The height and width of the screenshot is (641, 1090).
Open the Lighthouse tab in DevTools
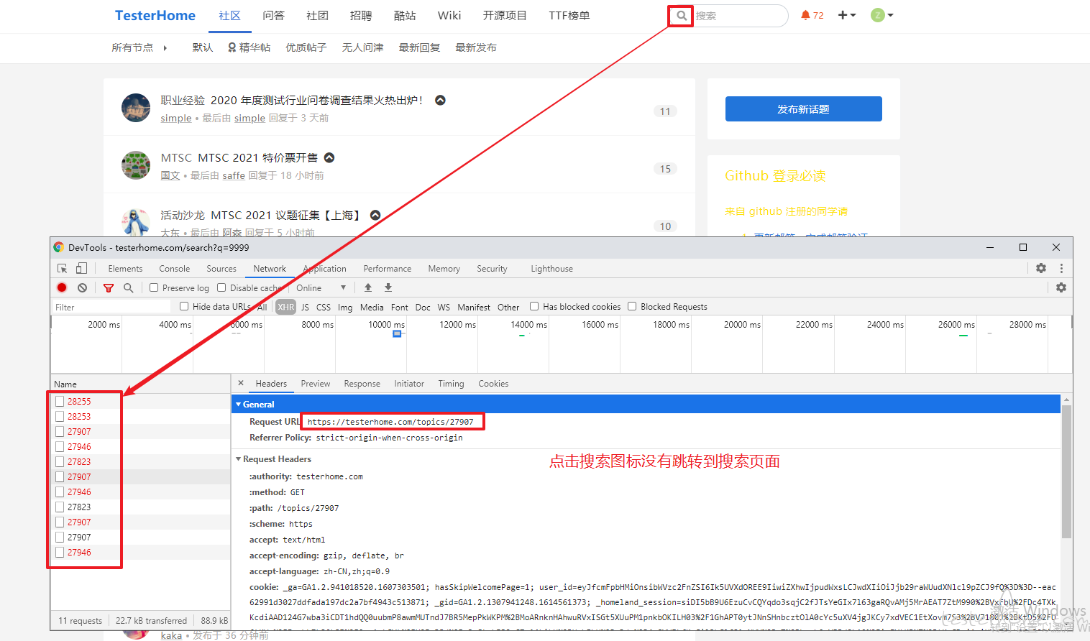[x=552, y=269]
